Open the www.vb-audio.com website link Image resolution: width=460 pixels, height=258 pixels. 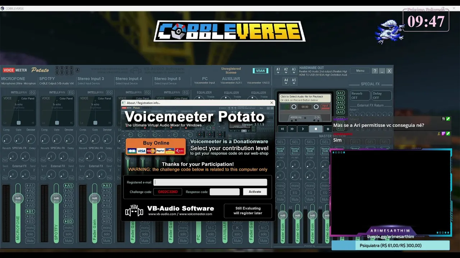pos(162,214)
